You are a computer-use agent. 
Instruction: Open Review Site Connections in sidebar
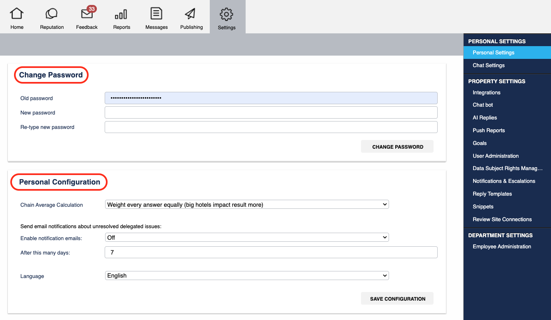click(502, 220)
